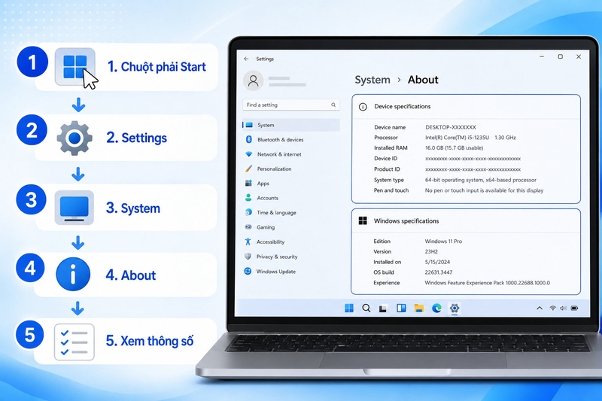This screenshot has height=401, width=602.
Task: Click the Gaming controller icon
Action: pyautogui.click(x=248, y=226)
